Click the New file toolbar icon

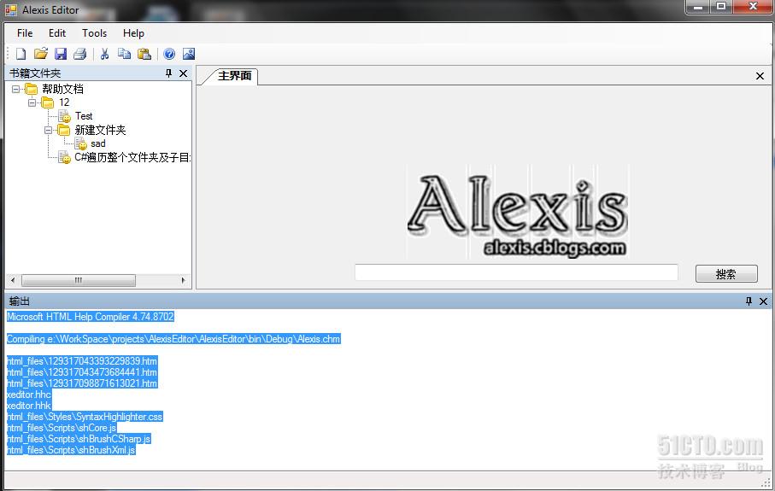pos(21,54)
